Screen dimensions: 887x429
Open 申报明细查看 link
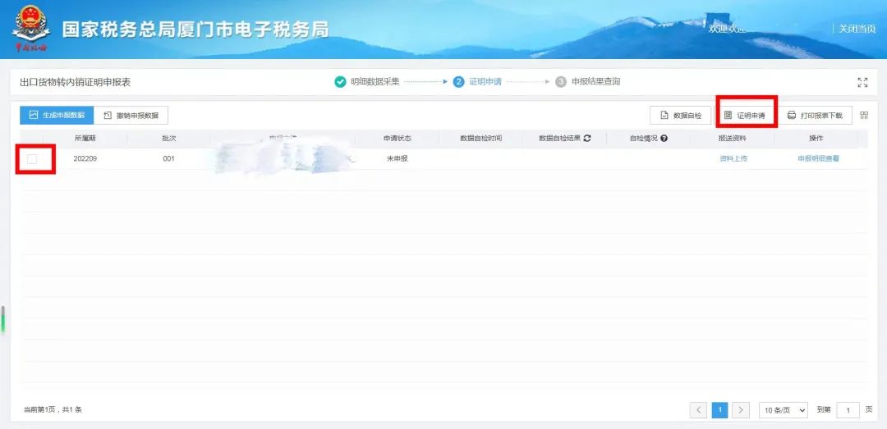pos(818,159)
